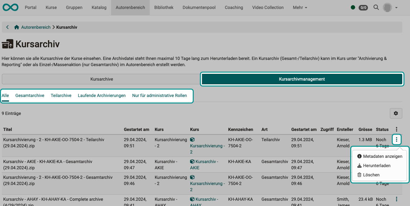This screenshot has width=410, height=206.
Task: Switch to the Gesamtarchive filter tab
Action: [x=29, y=95]
